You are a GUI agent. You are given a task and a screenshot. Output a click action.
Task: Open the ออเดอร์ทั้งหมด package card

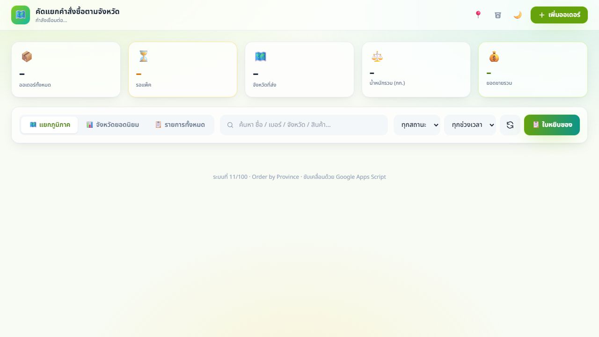coord(66,70)
